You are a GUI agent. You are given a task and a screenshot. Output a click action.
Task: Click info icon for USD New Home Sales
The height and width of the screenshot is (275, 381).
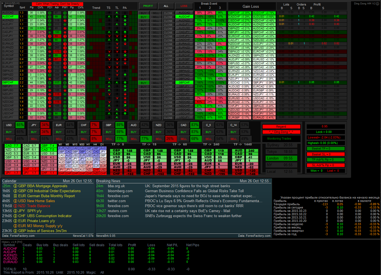click(15, 201)
